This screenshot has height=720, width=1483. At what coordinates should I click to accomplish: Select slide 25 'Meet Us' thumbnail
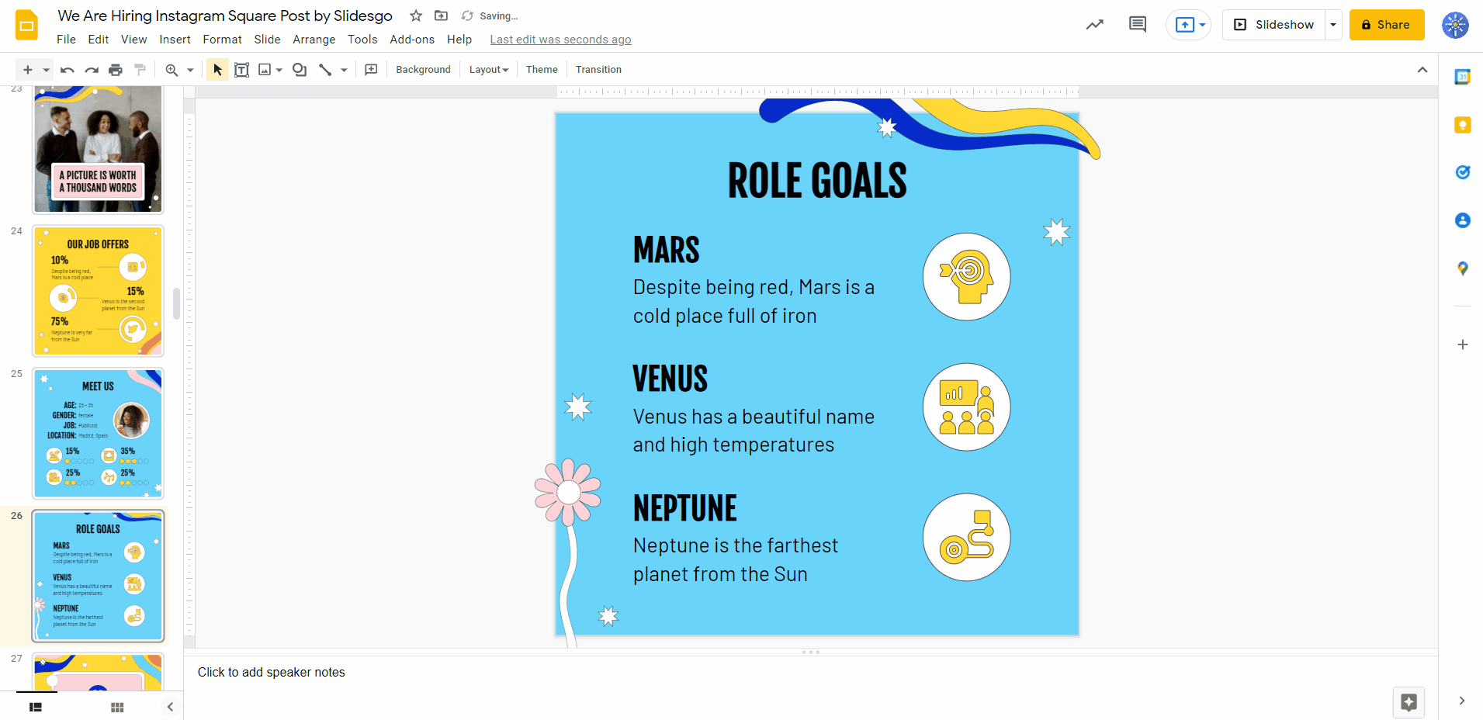click(x=98, y=434)
